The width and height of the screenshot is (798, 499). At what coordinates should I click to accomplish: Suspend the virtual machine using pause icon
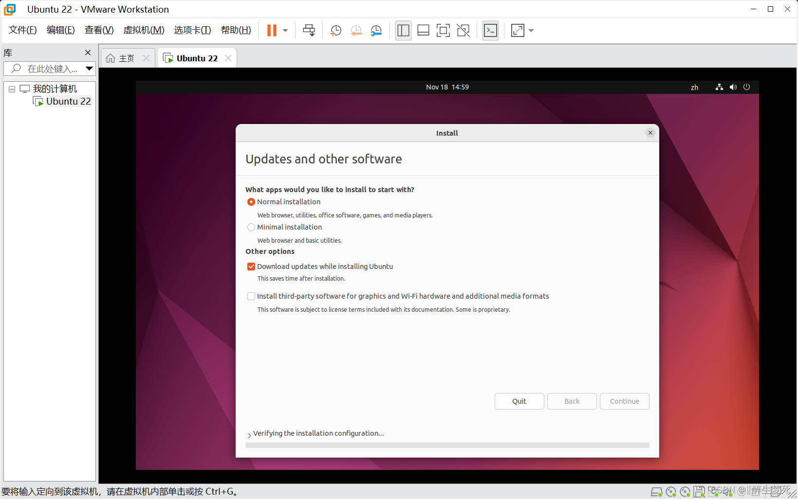click(x=271, y=30)
